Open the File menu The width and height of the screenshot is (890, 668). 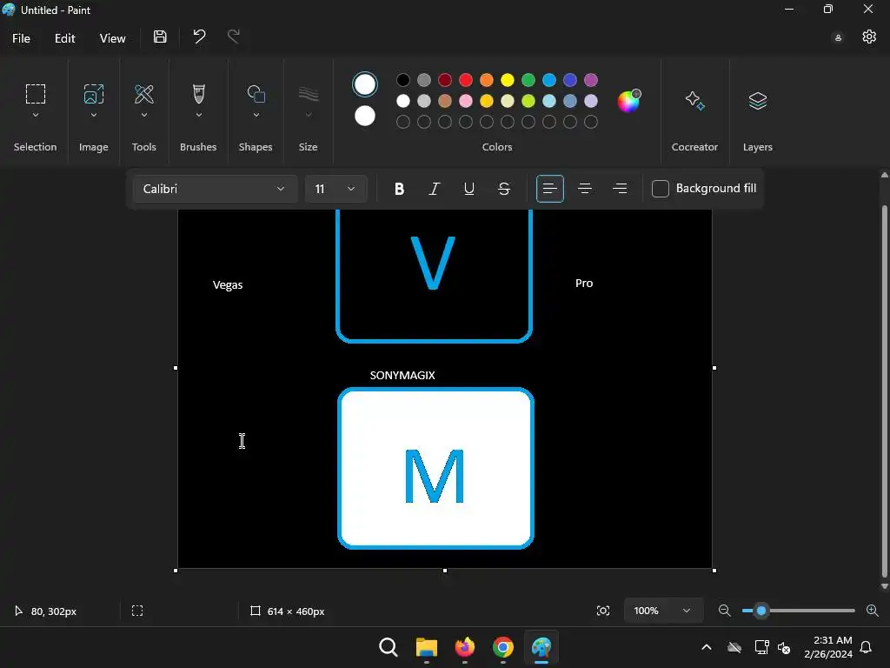[x=21, y=38]
